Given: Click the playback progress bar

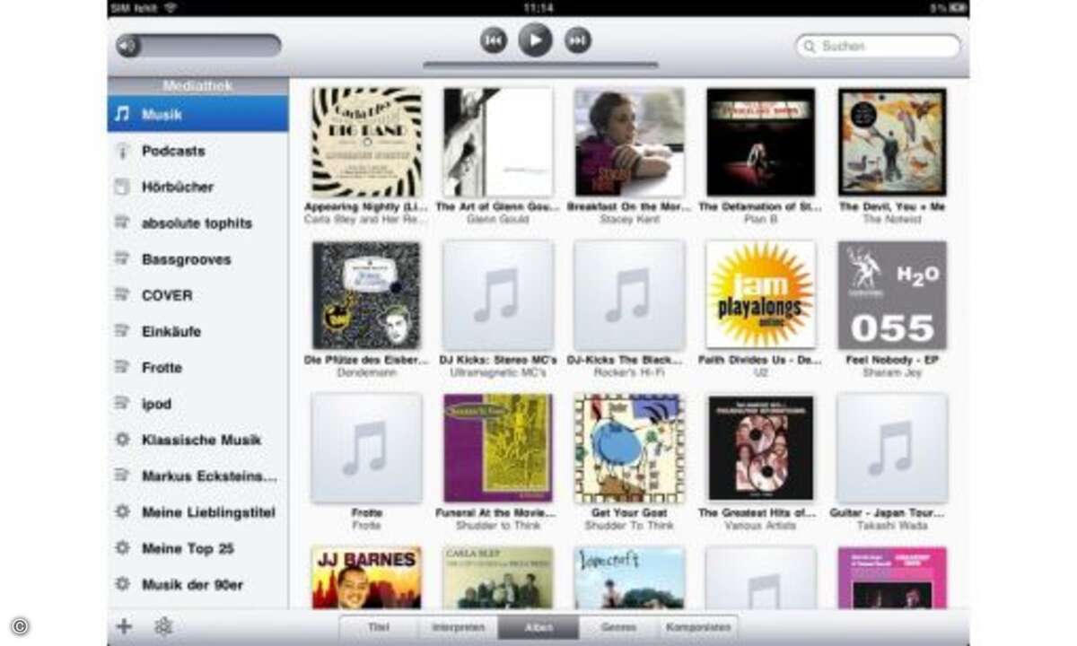Looking at the screenshot, I should coord(540,65).
